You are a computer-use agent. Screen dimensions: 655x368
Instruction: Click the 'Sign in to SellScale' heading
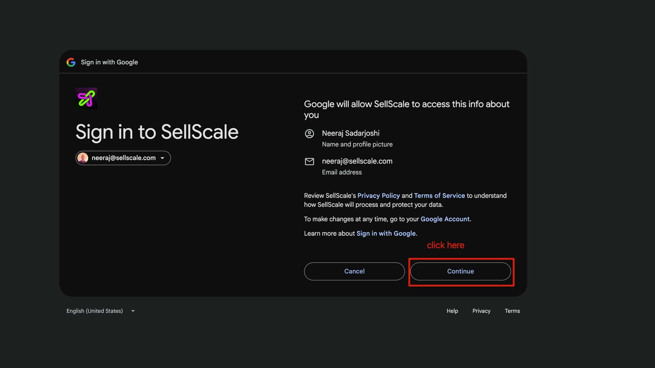(x=157, y=132)
